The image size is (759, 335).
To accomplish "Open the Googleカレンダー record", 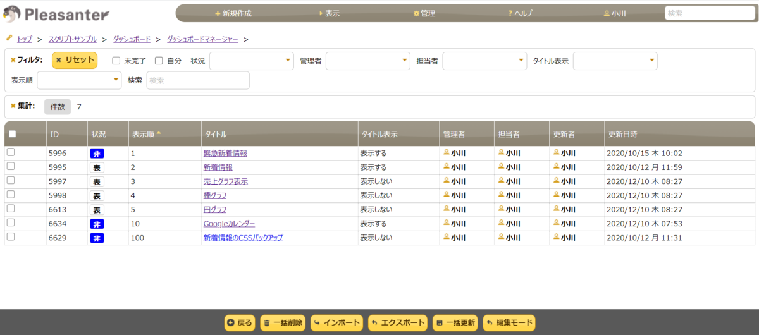I will 229,224.
